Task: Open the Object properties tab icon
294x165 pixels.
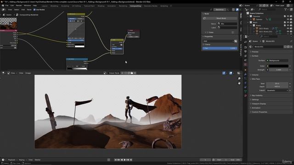Action: [x=245, y=70]
